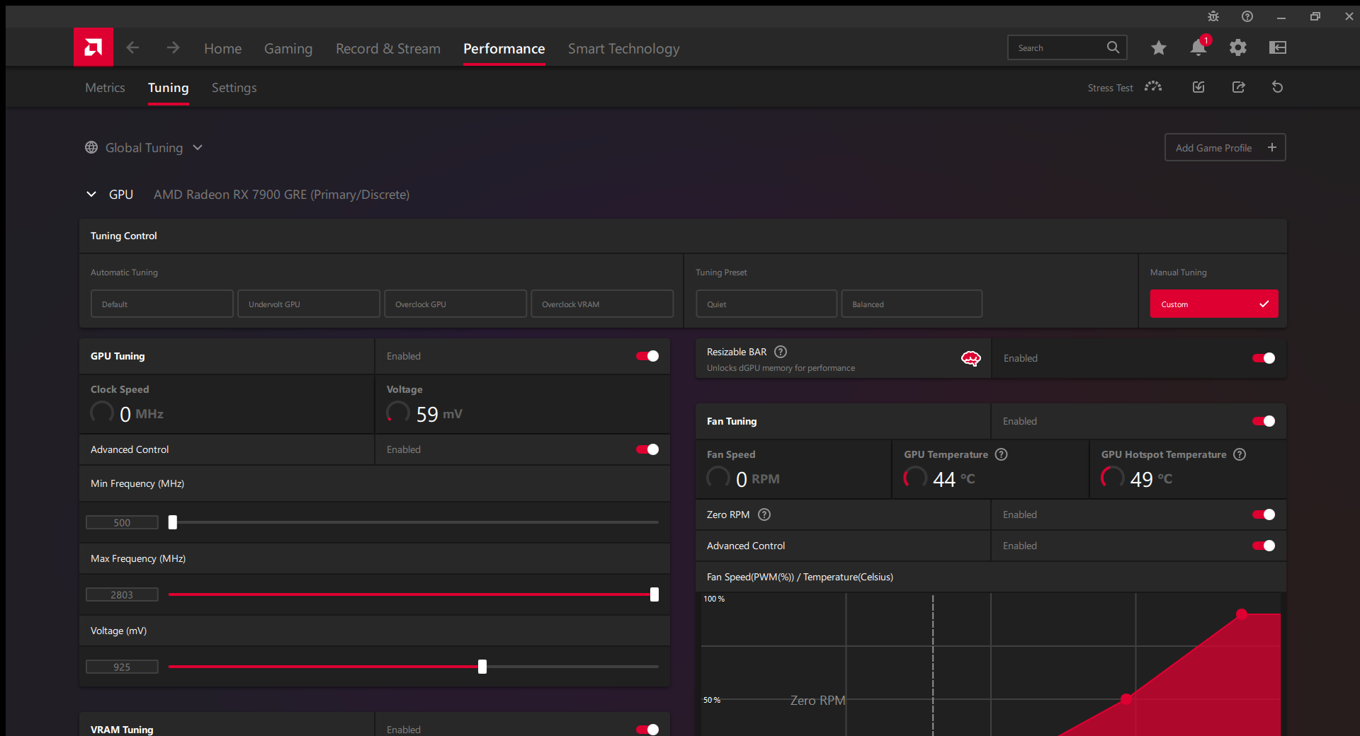This screenshot has width=1360, height=736.
Task: Toggle the sidebar panel icon
Action: 1278,47
